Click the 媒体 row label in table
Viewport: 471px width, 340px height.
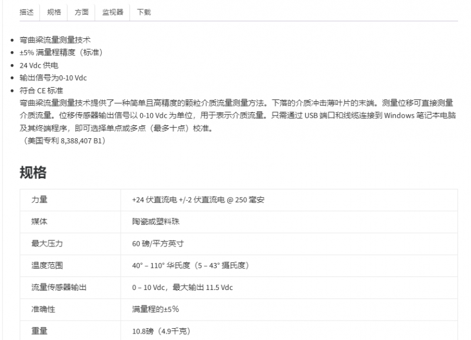(x=39, y=222)
